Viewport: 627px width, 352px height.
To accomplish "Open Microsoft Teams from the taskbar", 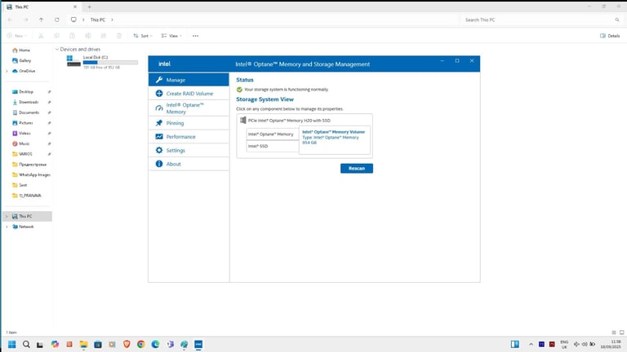I will [x=170, y=344].
